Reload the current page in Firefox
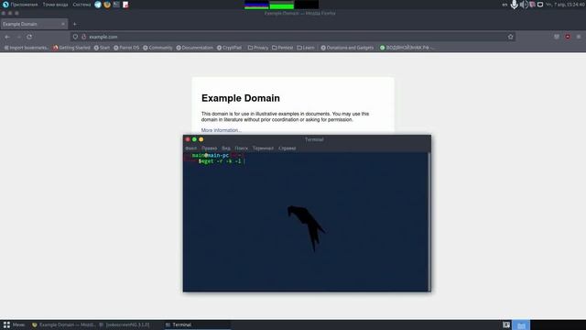The image size is (586, 330). (29, 37)
